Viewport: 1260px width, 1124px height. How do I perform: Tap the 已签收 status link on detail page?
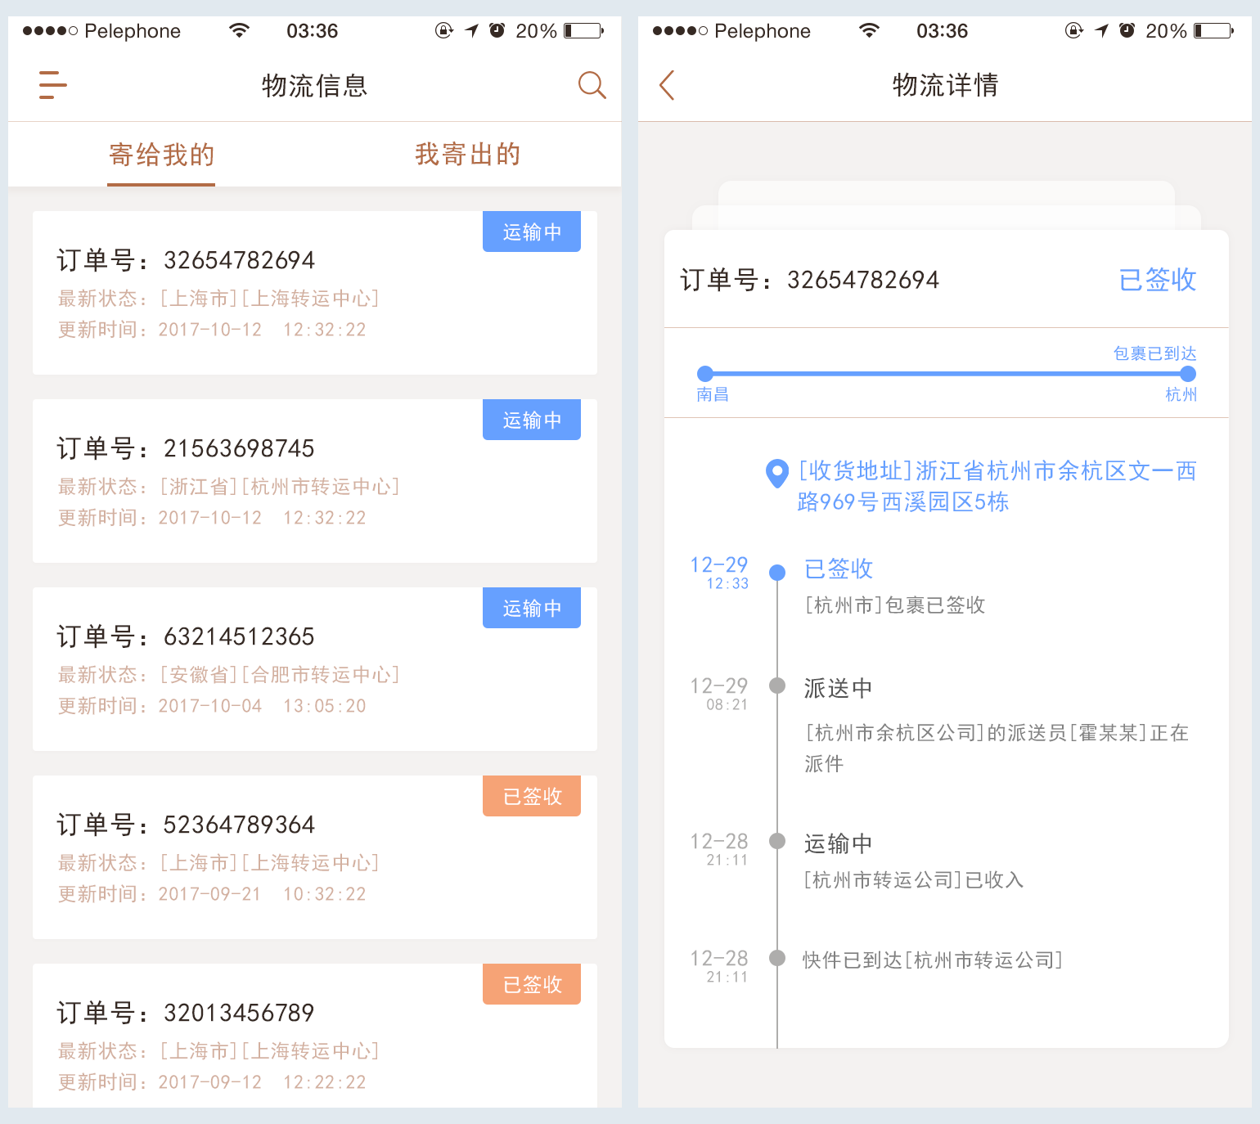(x=1156, y=280)
